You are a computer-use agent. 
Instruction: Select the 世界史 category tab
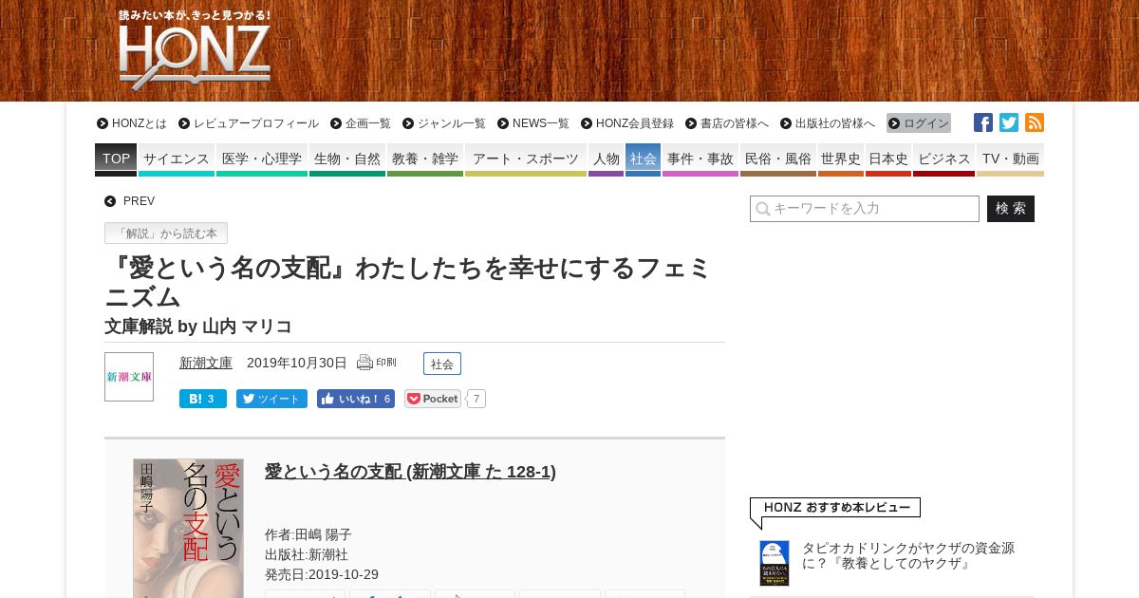point(841,159)
